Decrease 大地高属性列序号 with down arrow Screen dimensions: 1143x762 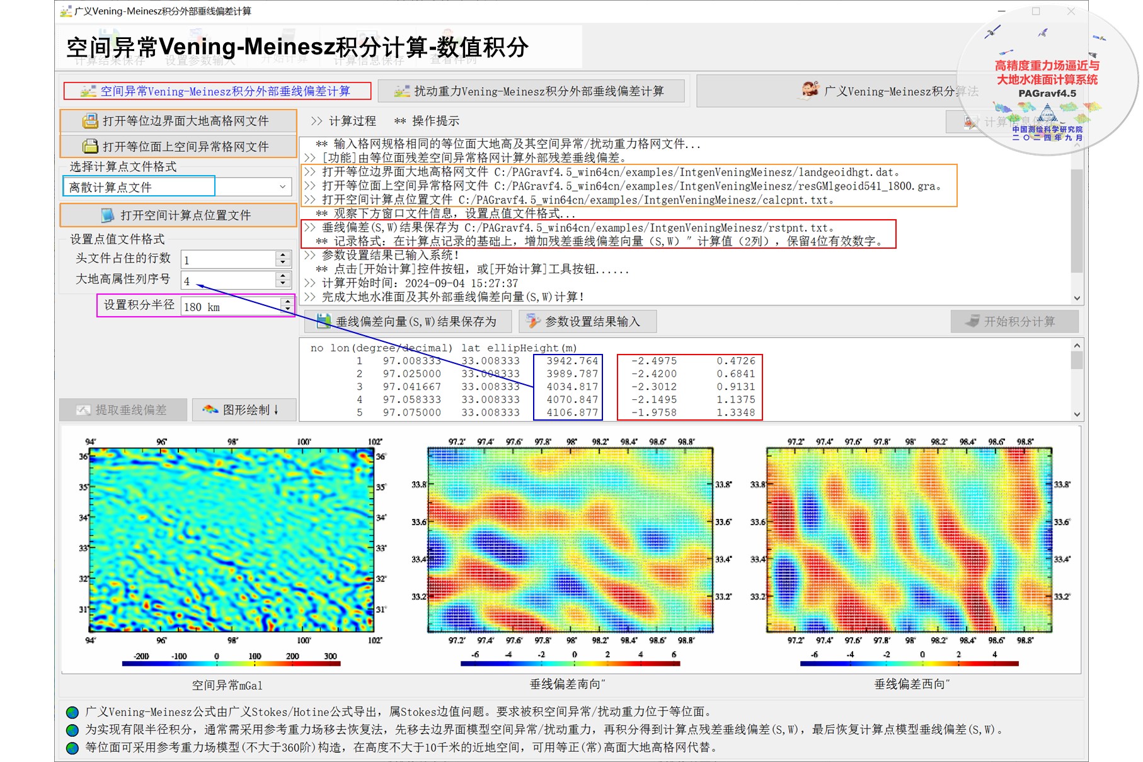pyautogui.click(x=283, y=283)
